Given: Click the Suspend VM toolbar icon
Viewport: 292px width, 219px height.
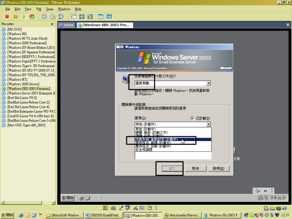Looking at the screenshot, I should (15, 16).
